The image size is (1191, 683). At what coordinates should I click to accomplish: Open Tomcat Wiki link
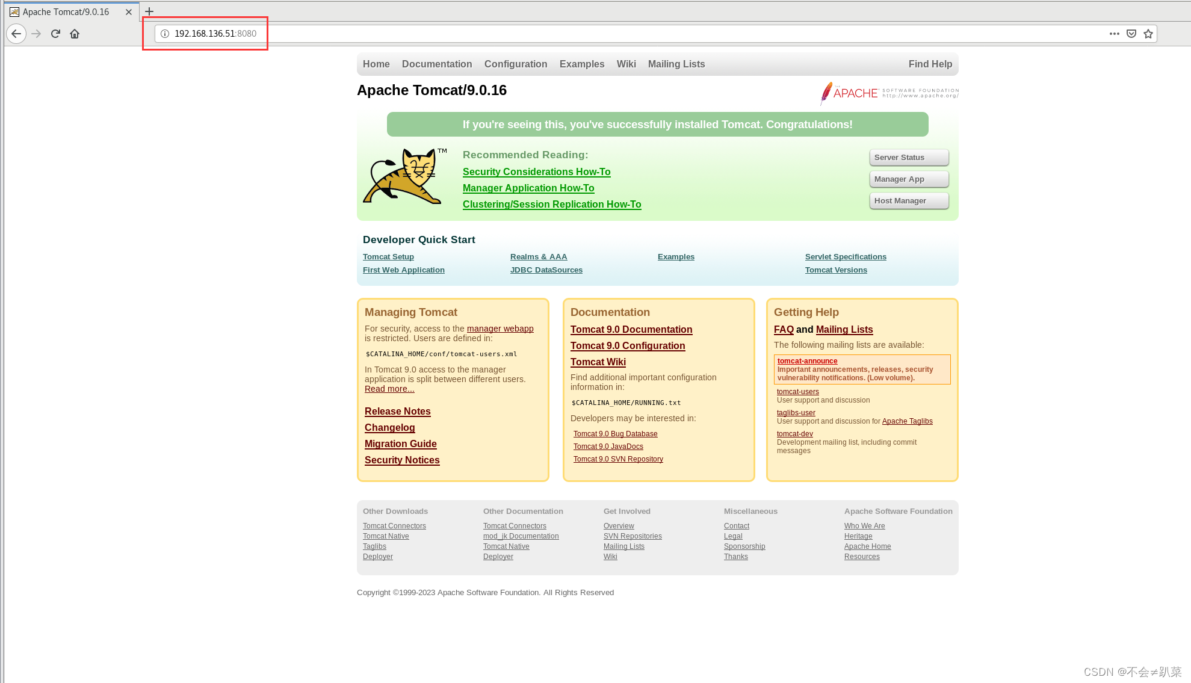[x=598, y=362]
